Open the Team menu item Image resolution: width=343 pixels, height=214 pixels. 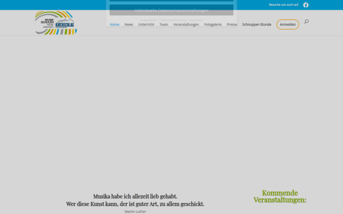coord(163,25)
